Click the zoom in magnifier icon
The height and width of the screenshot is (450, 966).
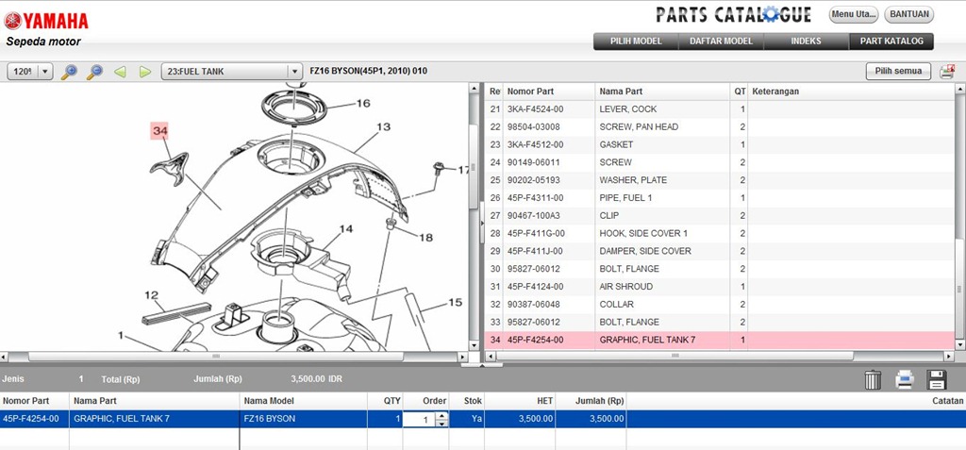click(x=69, y=72)
